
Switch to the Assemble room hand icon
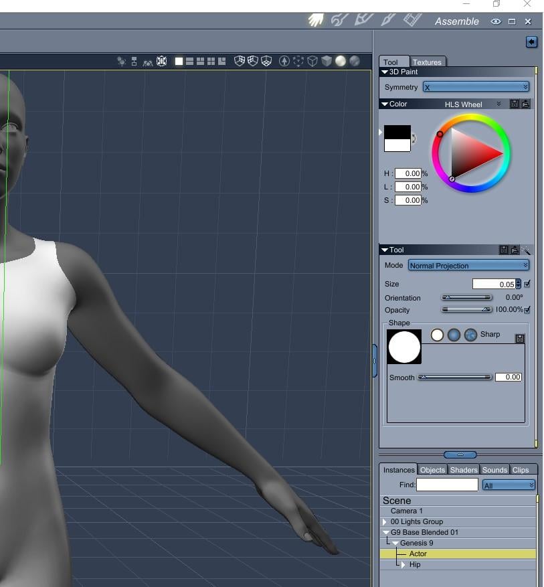tap(316, 20)
